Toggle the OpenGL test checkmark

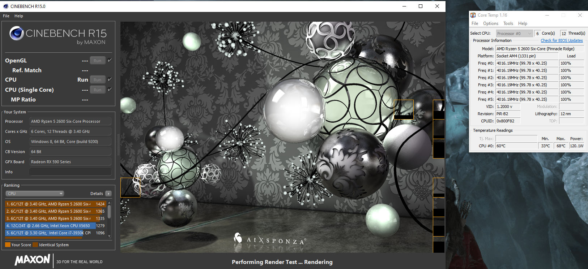click(x=110, y=60)
